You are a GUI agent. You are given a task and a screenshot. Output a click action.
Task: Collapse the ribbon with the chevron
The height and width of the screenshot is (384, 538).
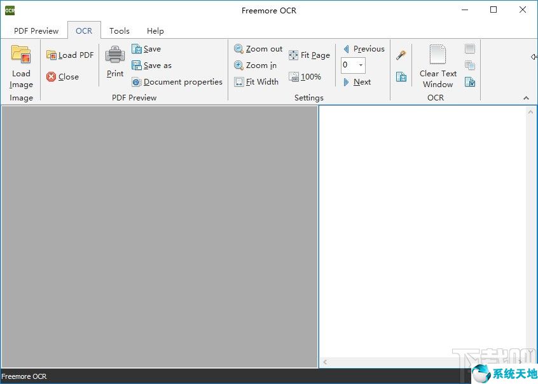[526, 98]
